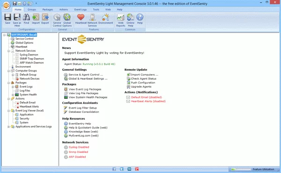Viewport: 281px width, 173px height.
Task: Open Global & Heartbeat Settings link
Action: coord(88,79)
